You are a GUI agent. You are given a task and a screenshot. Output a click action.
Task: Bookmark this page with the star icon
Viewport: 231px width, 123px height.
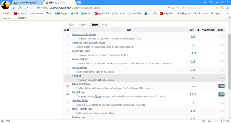(x=173, y=8)
